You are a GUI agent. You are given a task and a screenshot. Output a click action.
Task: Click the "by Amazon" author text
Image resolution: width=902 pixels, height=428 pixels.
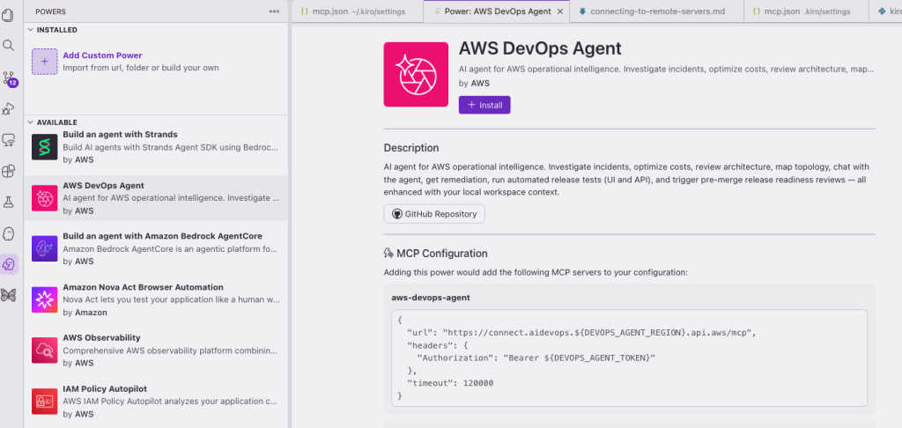coord(85,313)
